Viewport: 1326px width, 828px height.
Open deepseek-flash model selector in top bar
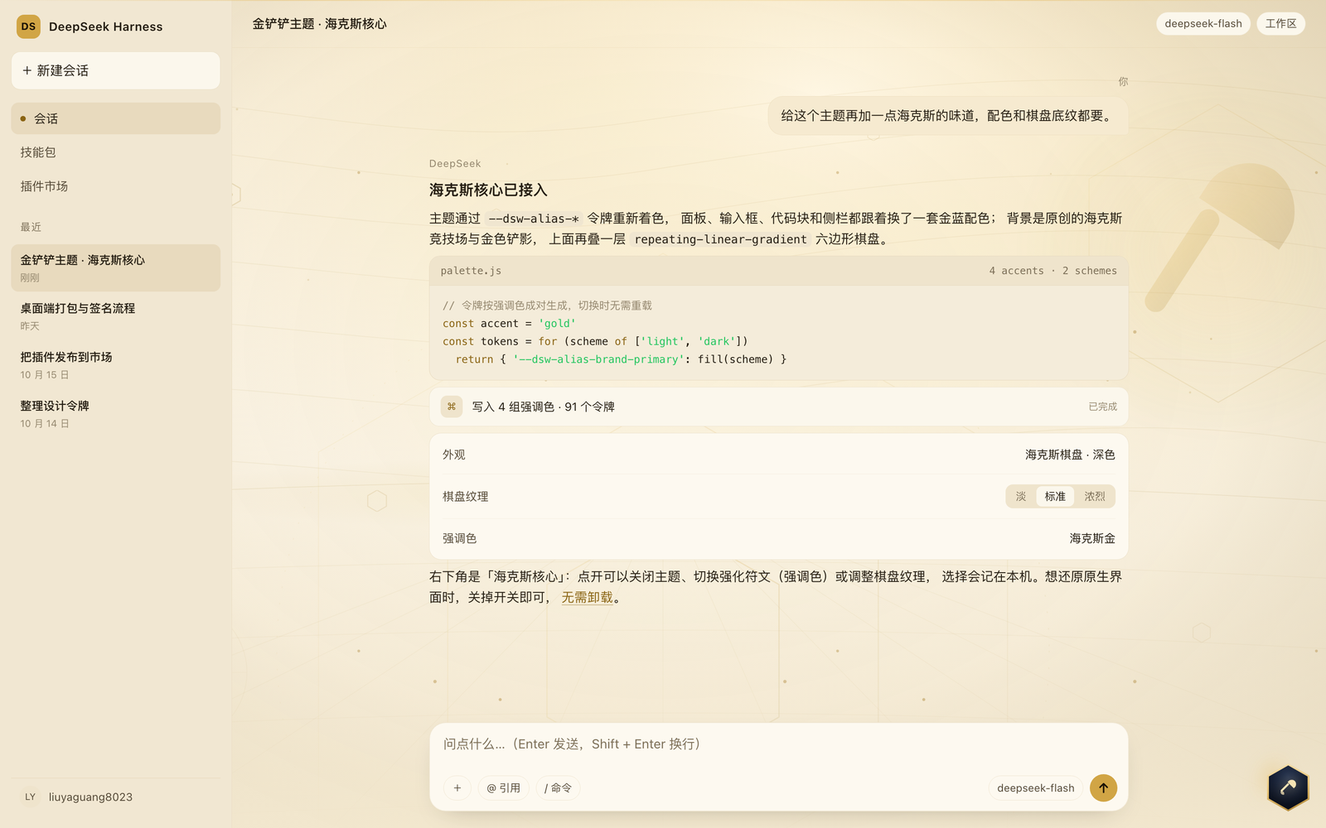(x=1203, y=23)
